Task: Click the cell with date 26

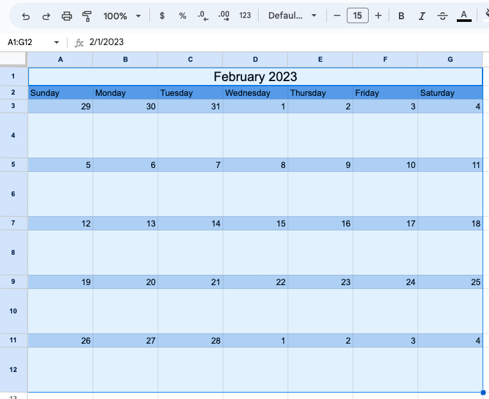Action: [60, 340]
